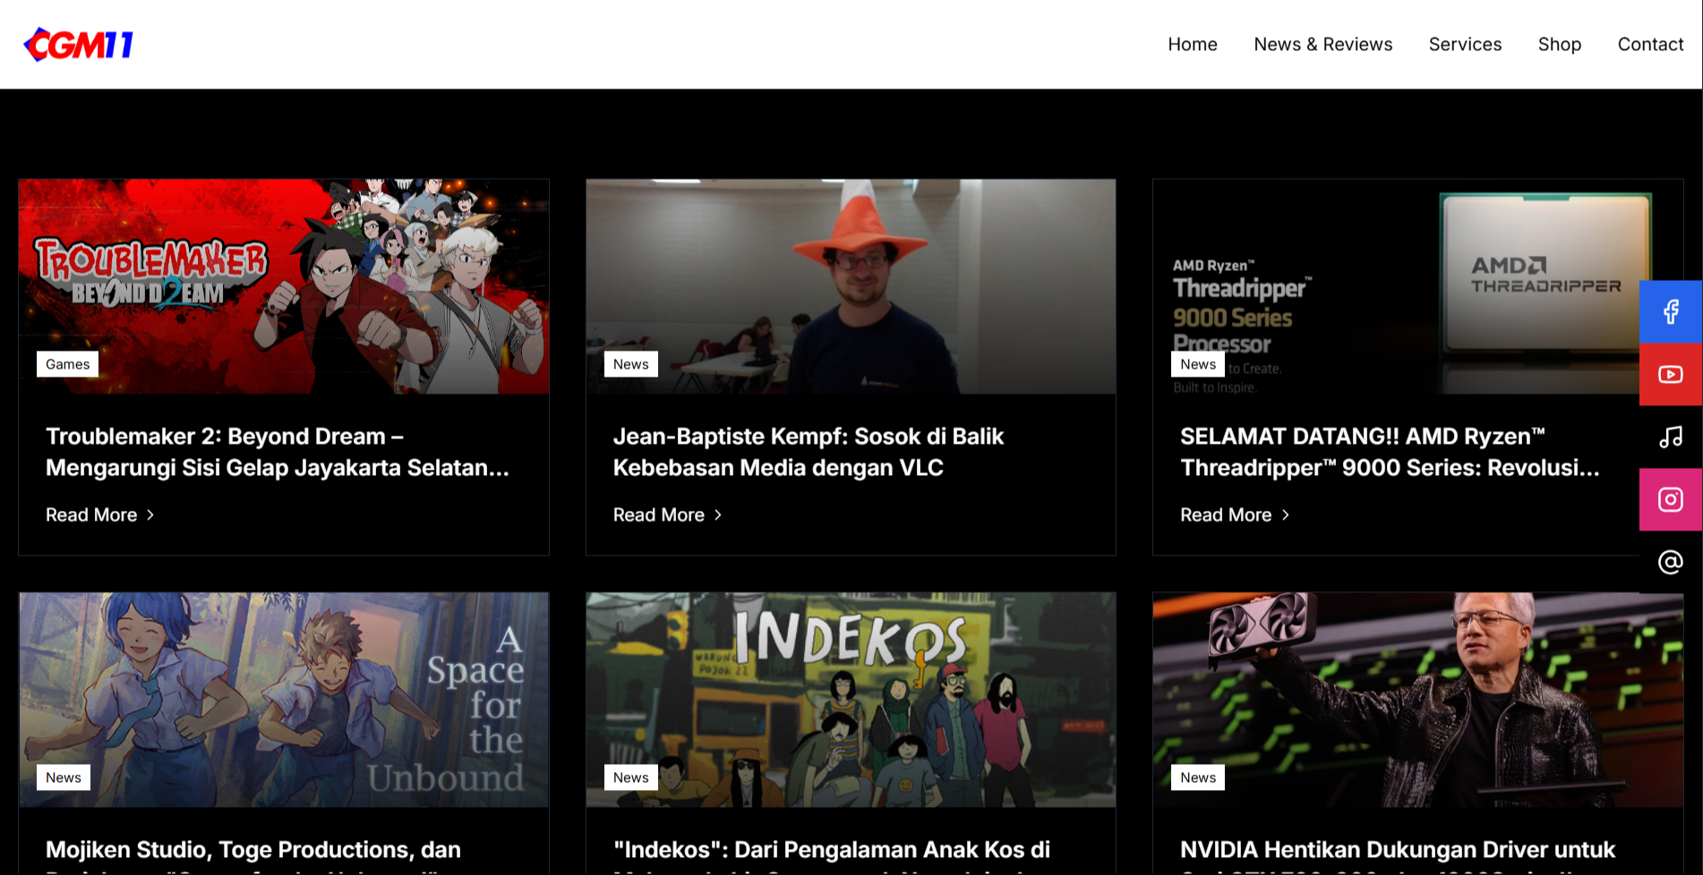Screen dimensions: 1703x875
Task: Click the News tag on NVIDIA card
Action: click(x=1198, y=777)
